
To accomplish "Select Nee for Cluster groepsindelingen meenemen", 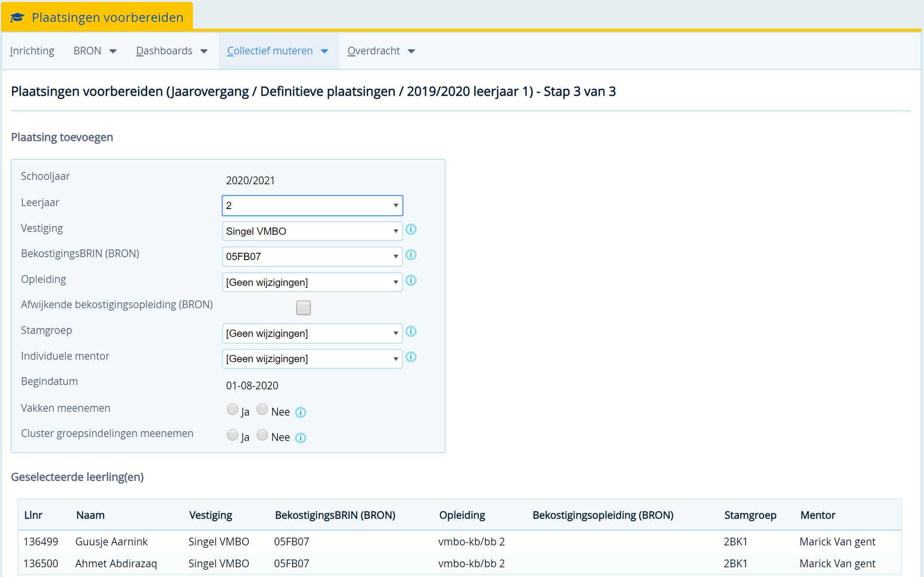I will 262,435.
